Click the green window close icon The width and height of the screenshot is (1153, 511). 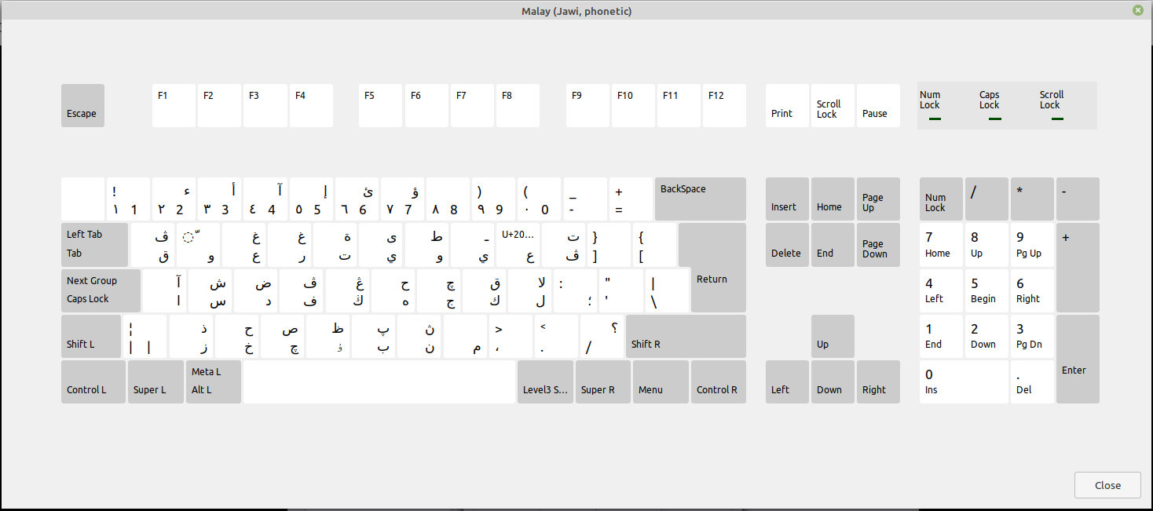tap(1137, 10)
